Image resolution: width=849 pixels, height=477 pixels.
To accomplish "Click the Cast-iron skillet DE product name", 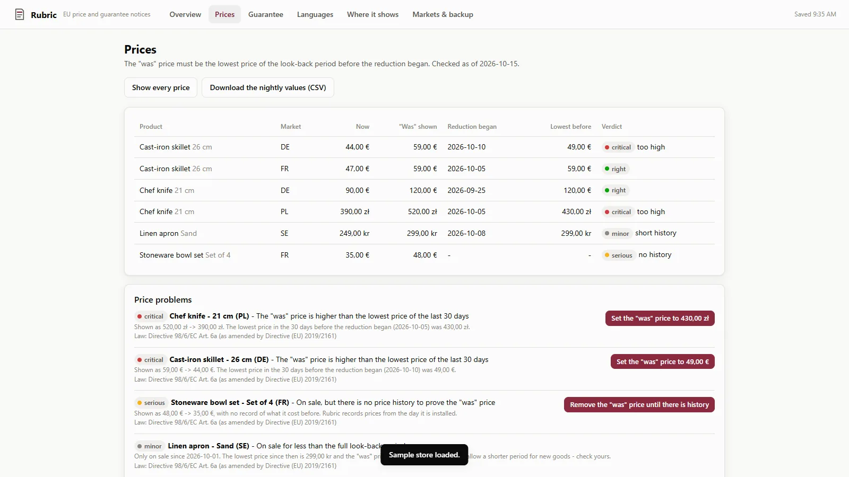I will pyautogui.click(x=176, y=147).
